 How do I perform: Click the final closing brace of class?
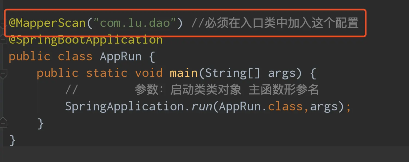click(12, 140)
